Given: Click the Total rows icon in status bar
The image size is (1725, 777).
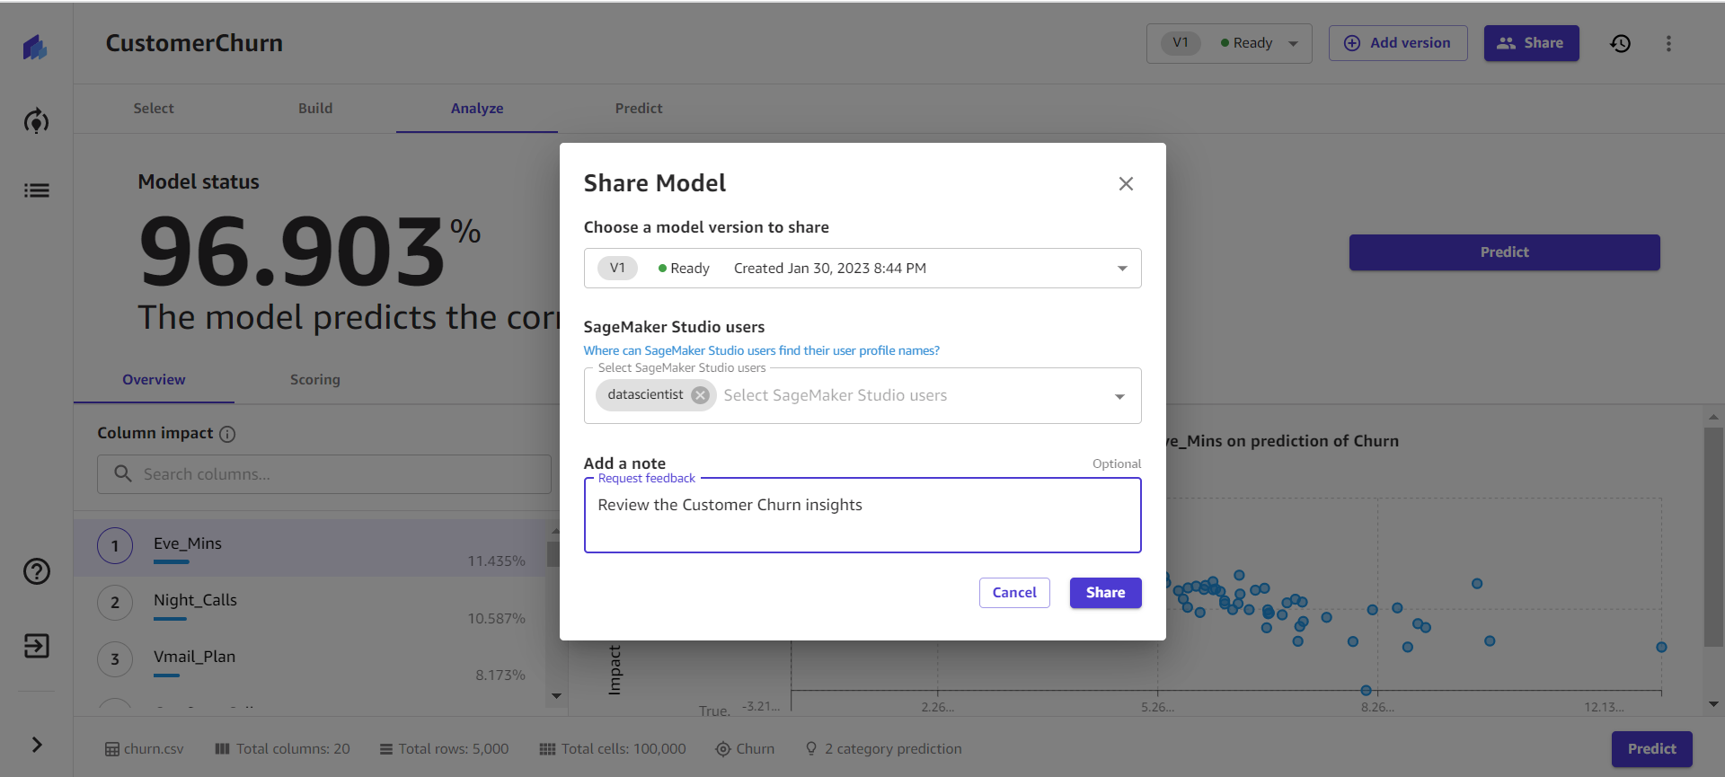Looking at the screenshot, I should pos(386,749).
